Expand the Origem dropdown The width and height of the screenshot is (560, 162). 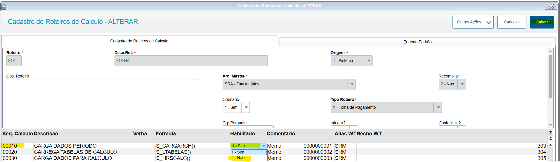[369, 61]
